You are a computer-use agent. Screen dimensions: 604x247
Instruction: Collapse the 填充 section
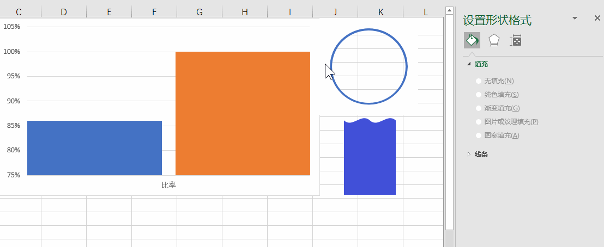[469, 64]
